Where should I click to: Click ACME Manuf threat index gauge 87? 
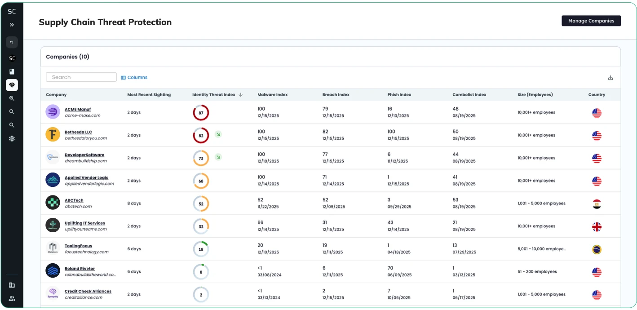click(x=201, y=113)
